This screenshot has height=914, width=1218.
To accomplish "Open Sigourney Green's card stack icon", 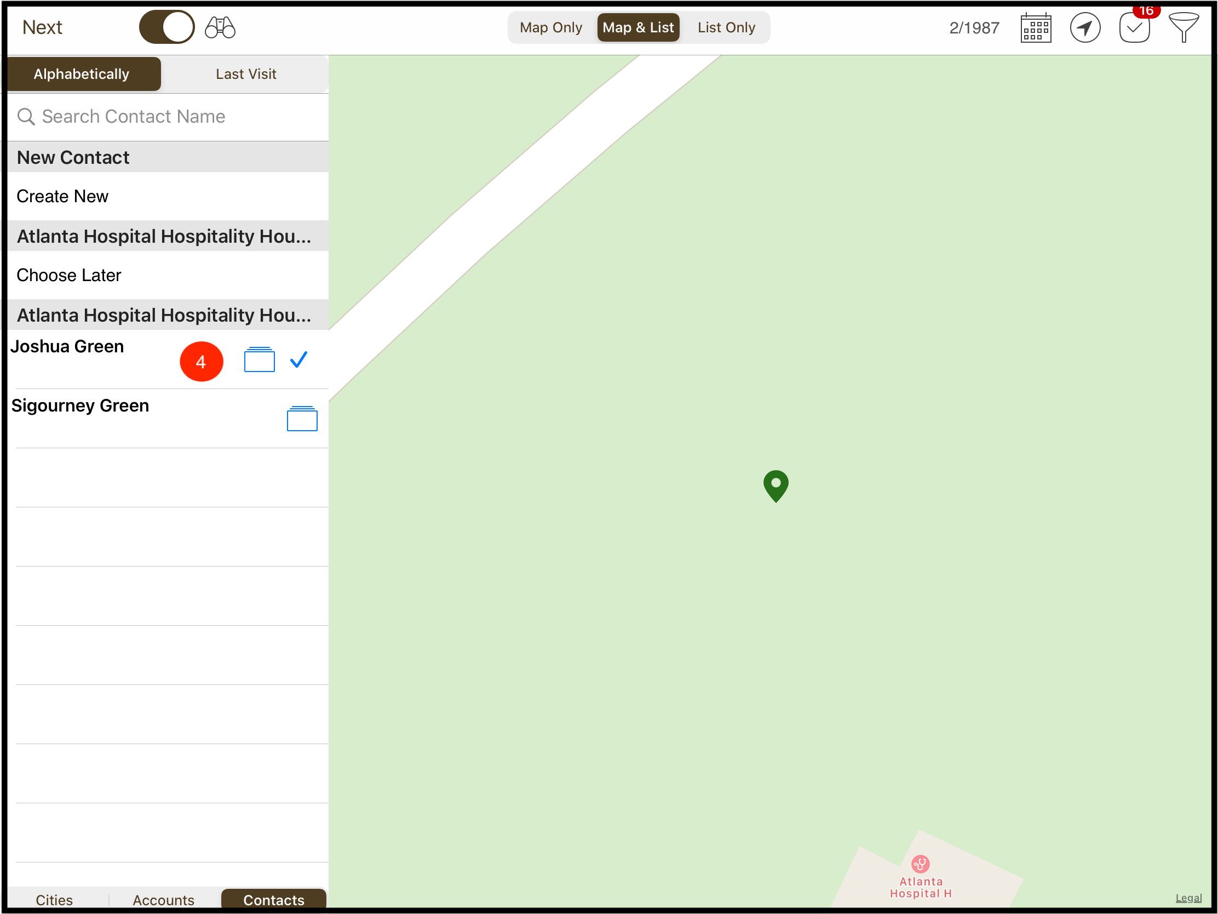I will [302, 419].
